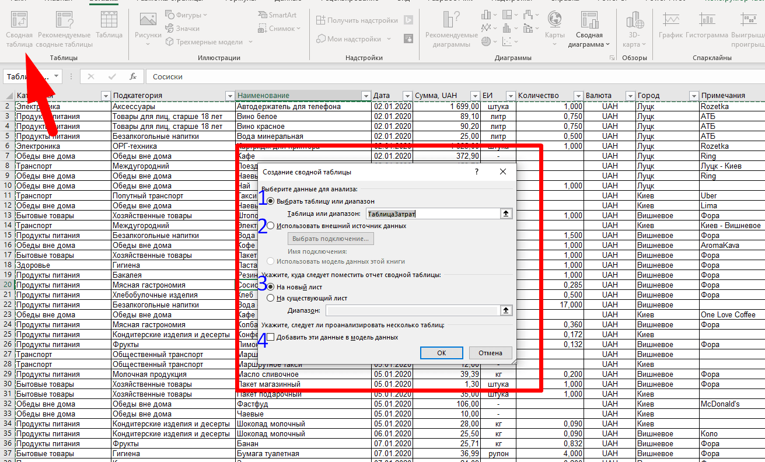Image resolution: width=765 pixels, height=462 pixels.
Task: Expand the Снимок screenshot dropdown
Action: click(298, 28)
